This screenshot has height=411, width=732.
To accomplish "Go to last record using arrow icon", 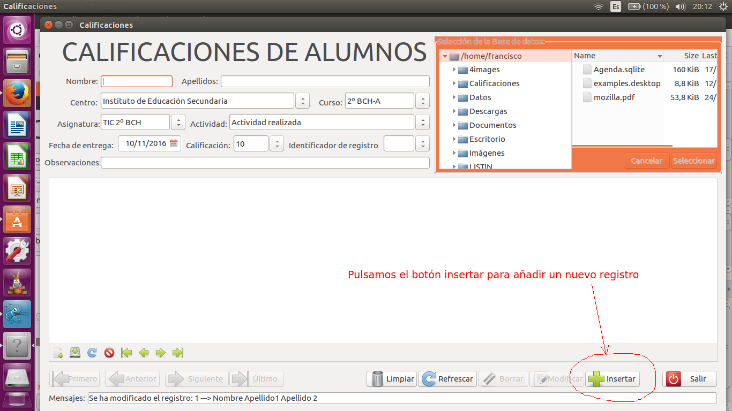I will click(x=177, y=353).
